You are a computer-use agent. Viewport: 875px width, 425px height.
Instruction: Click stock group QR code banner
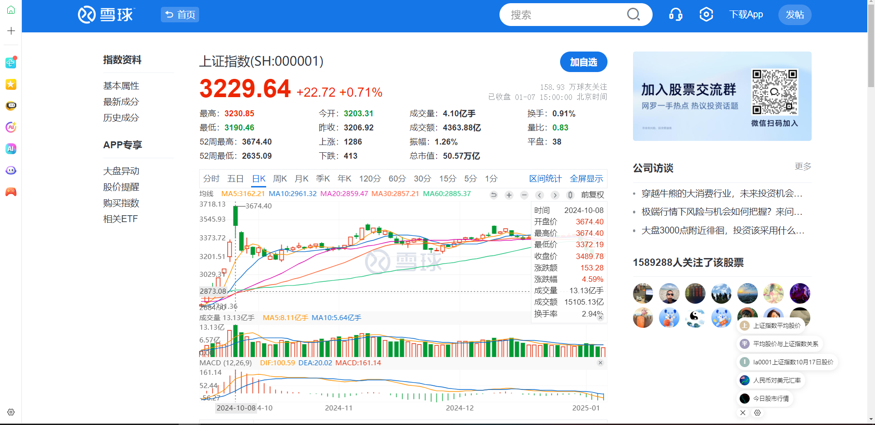click(722, 96)
